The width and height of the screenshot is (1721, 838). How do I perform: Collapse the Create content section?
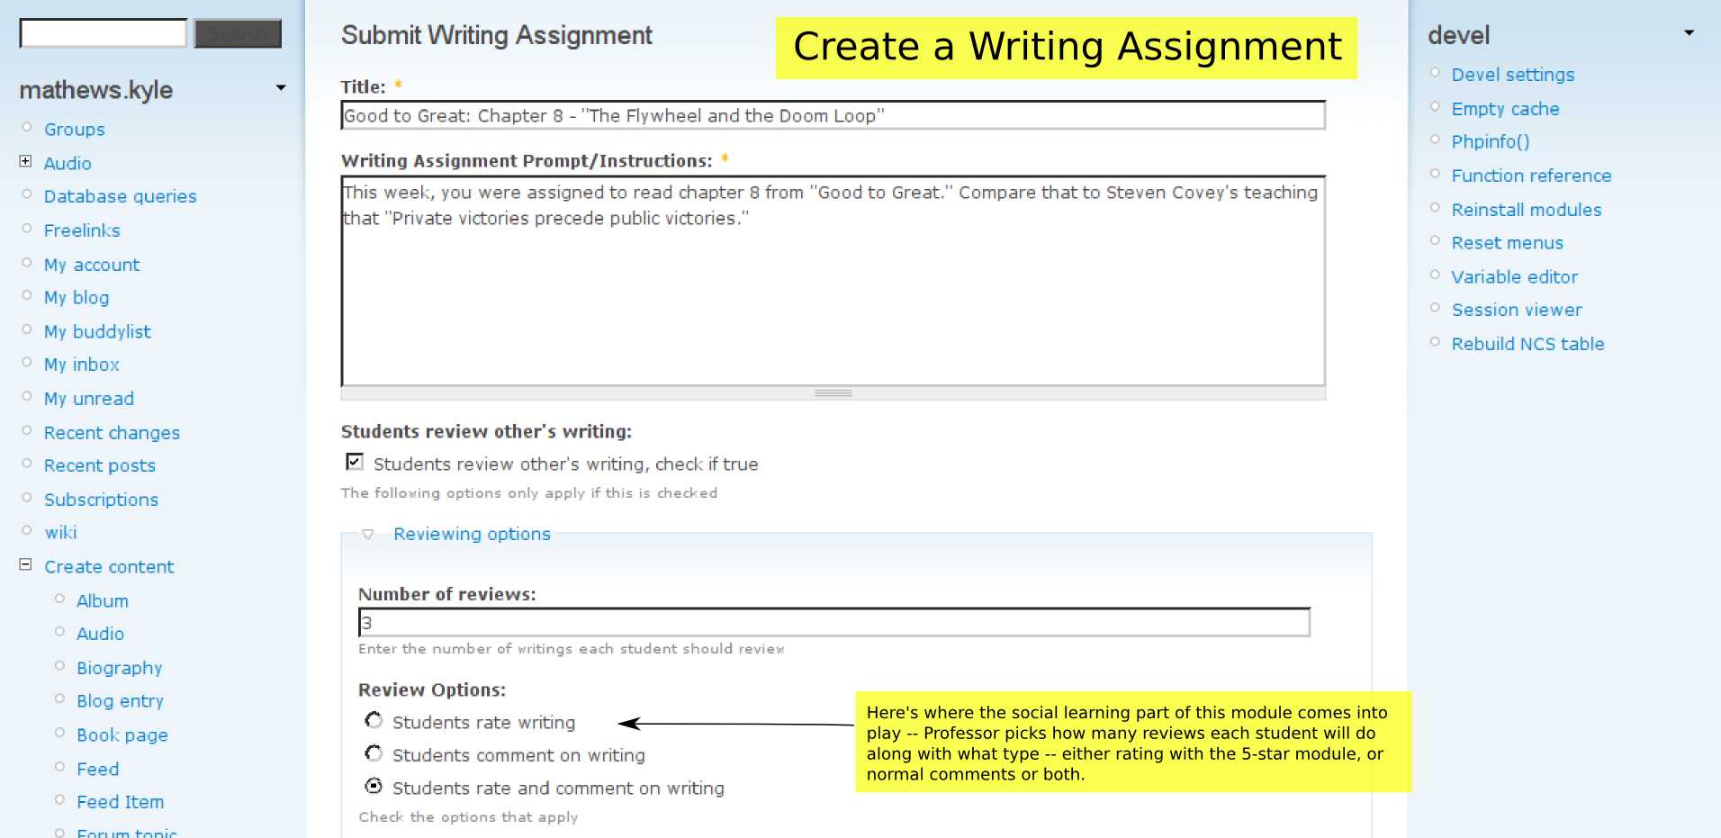[x=23, y=565]
